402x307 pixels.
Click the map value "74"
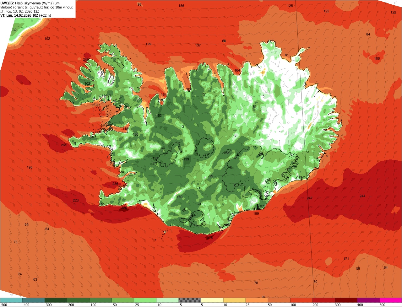coord(20,274)
